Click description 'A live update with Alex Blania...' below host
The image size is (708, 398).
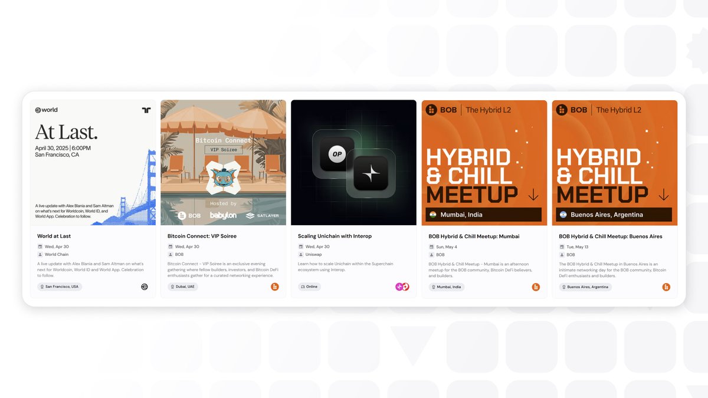pyautogui.click(x=90, y=269)
